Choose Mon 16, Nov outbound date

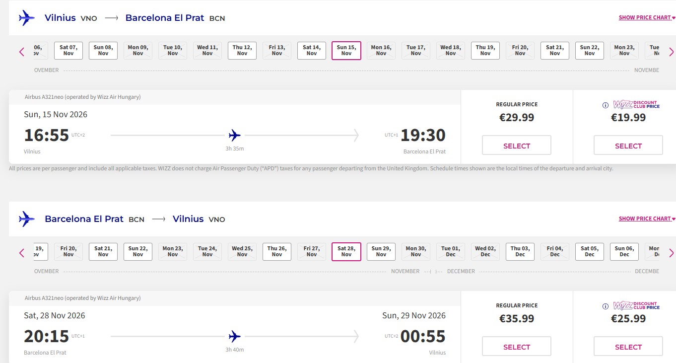[x=381, y=51]
